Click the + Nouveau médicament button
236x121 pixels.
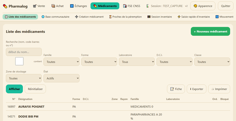(x=210, y=32)
